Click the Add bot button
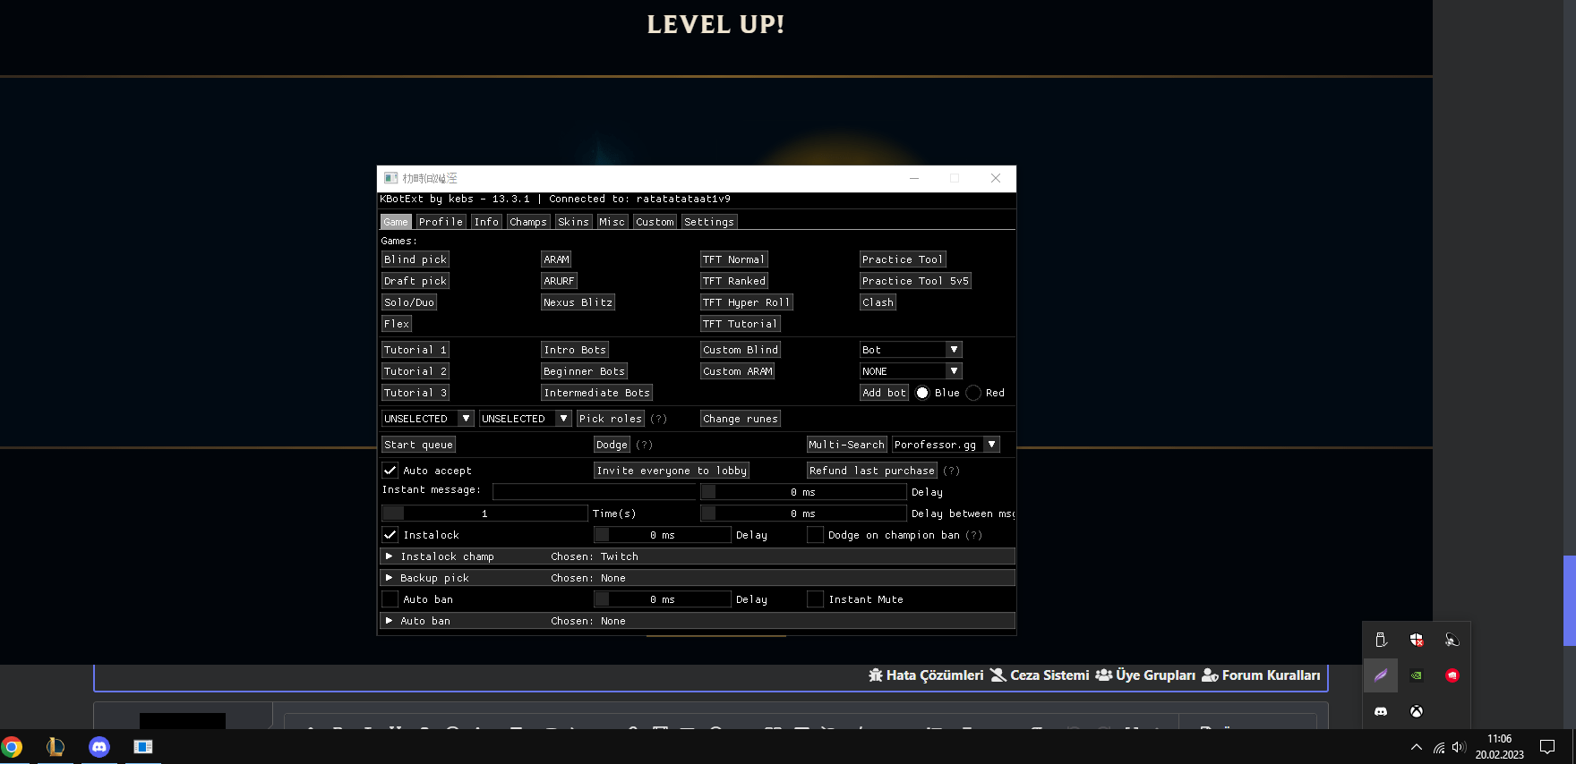 [x=885, y=393]
